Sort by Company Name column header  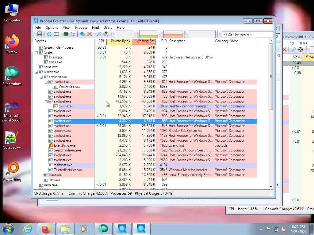coord(235,41)
